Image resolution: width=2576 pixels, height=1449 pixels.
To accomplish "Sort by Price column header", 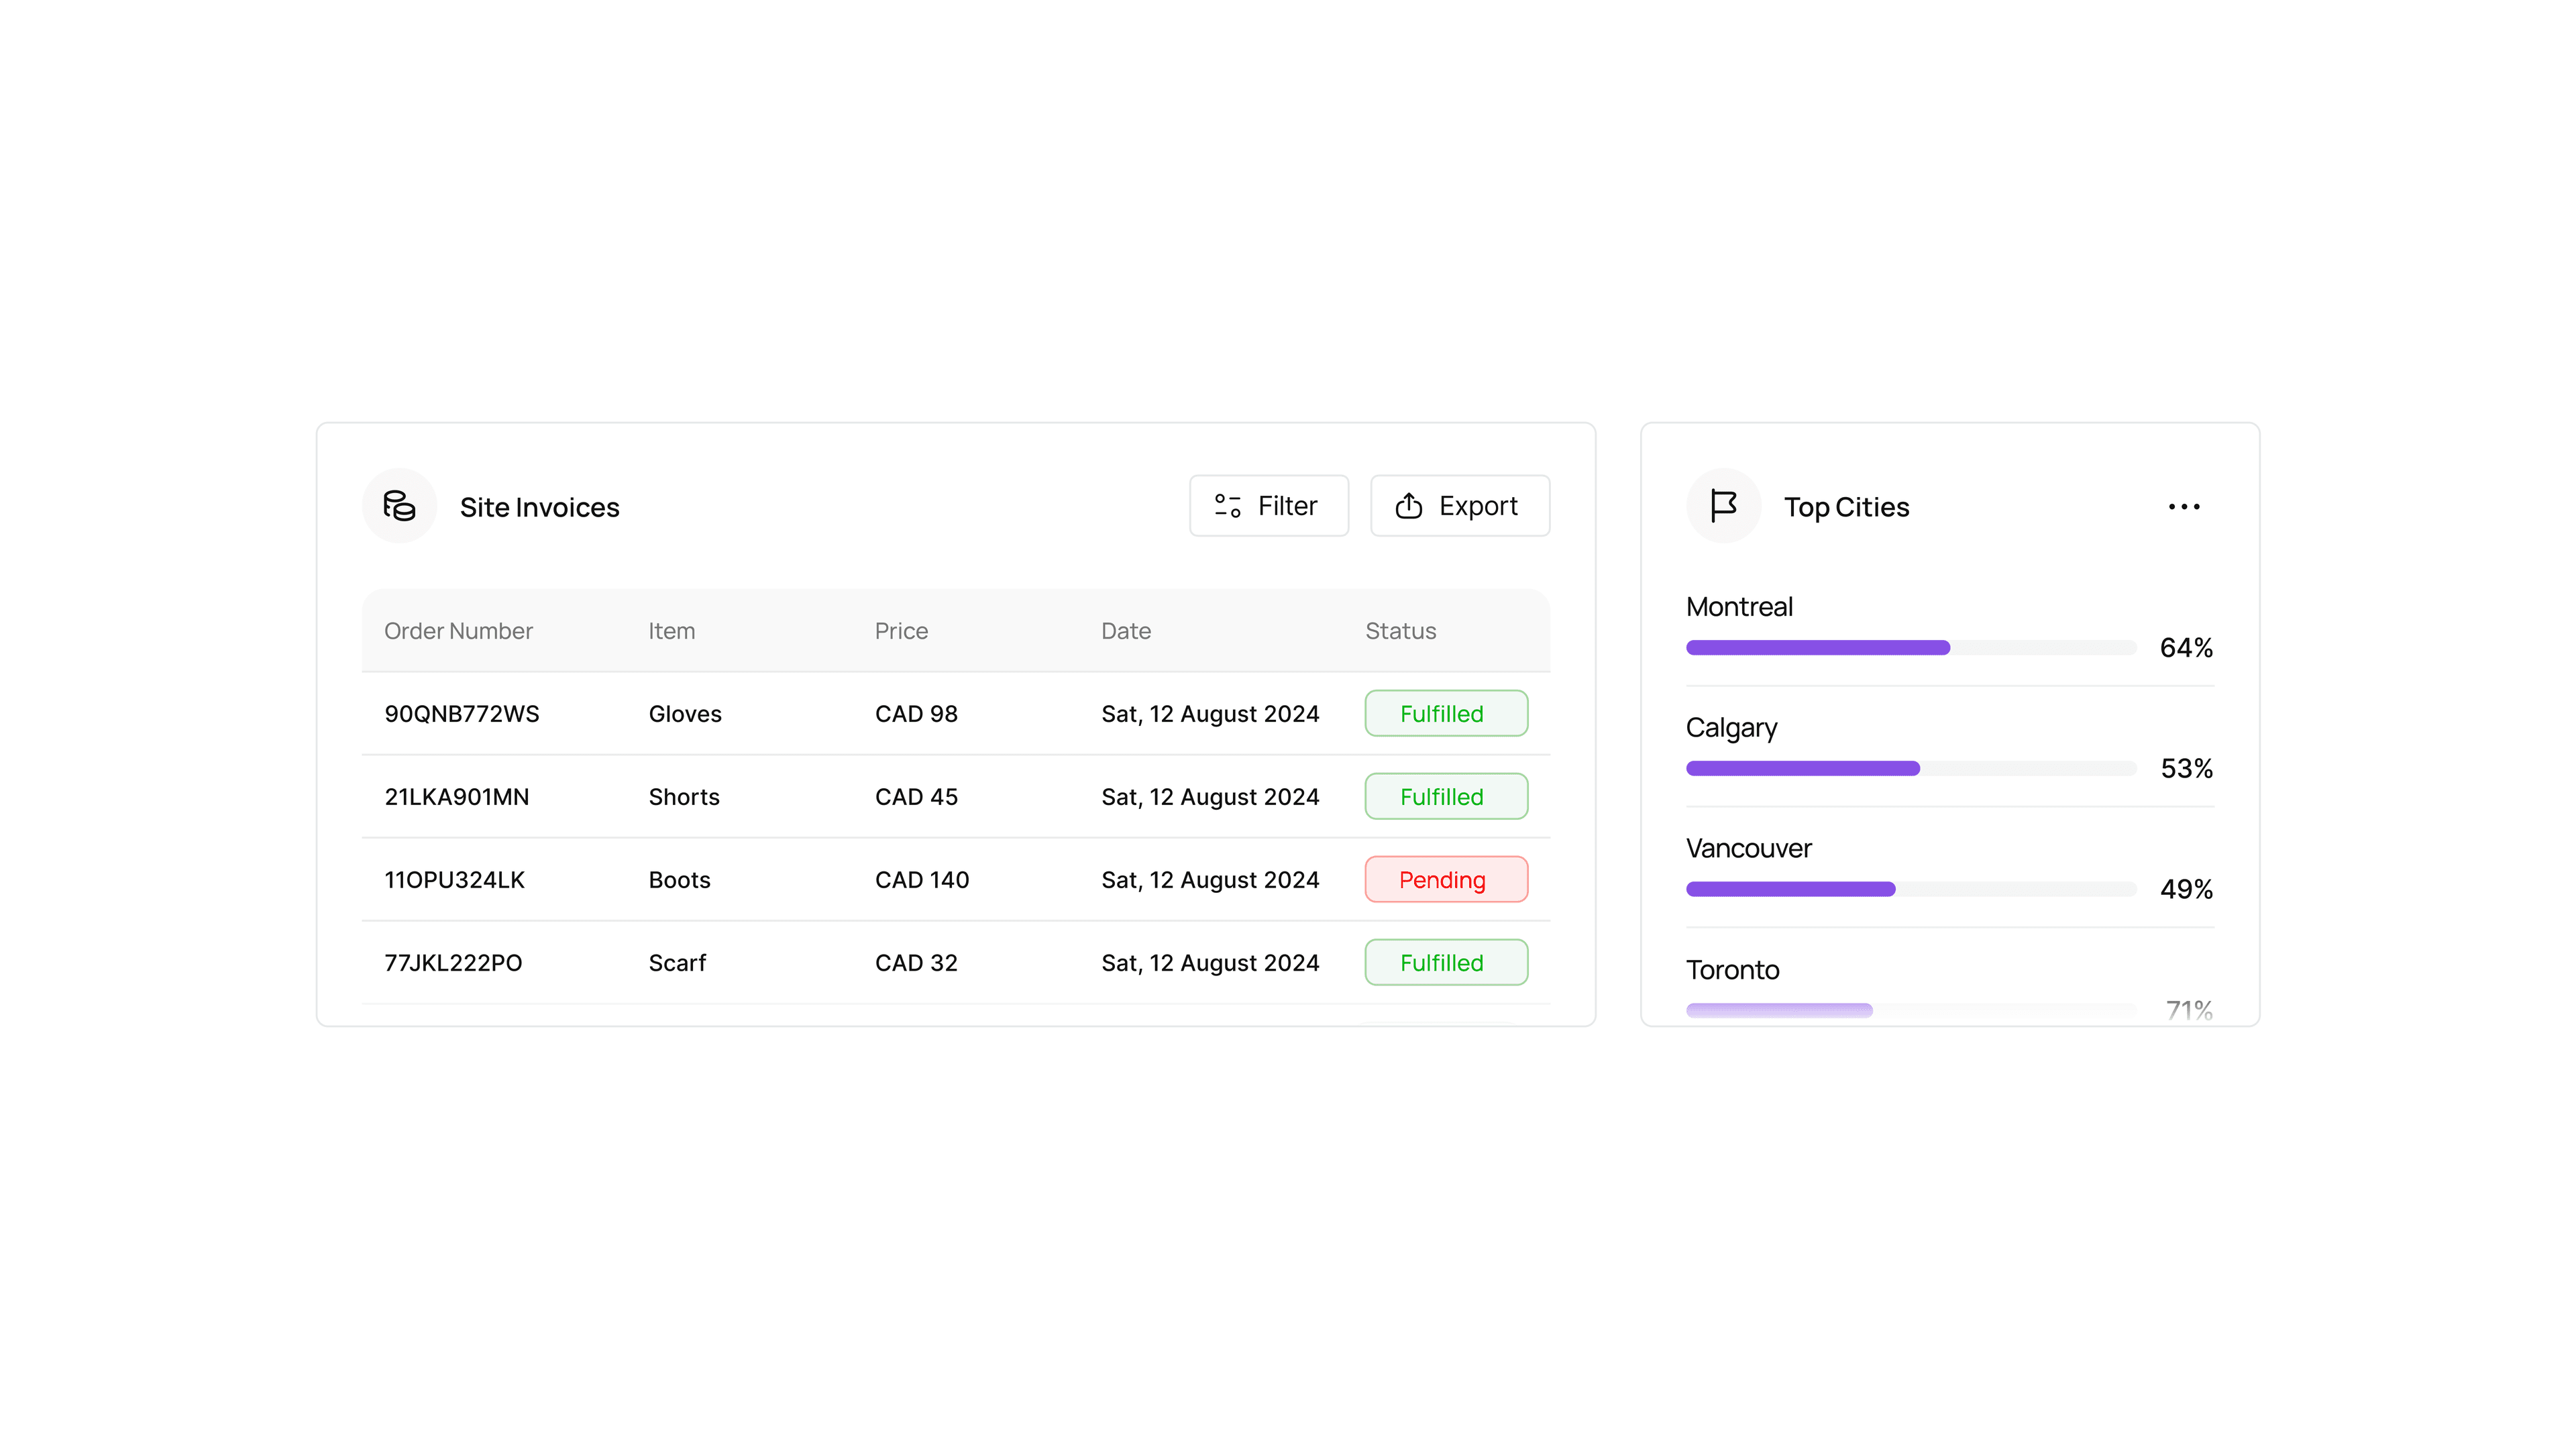I will pos(901,631).
